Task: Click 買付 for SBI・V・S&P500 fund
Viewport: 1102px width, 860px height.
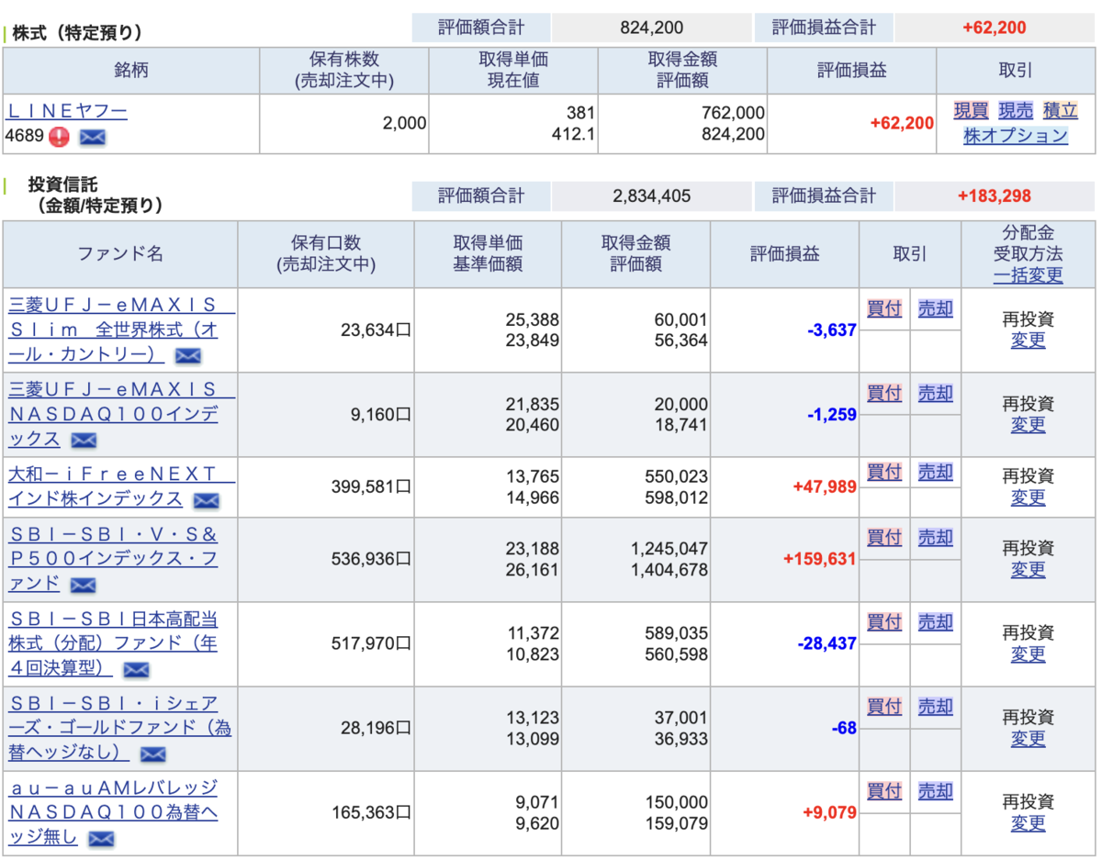Action: tap(884, 538)
